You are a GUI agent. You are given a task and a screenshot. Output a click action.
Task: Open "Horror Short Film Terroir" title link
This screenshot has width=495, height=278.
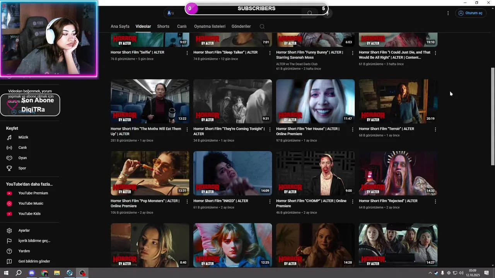[386, 129]
